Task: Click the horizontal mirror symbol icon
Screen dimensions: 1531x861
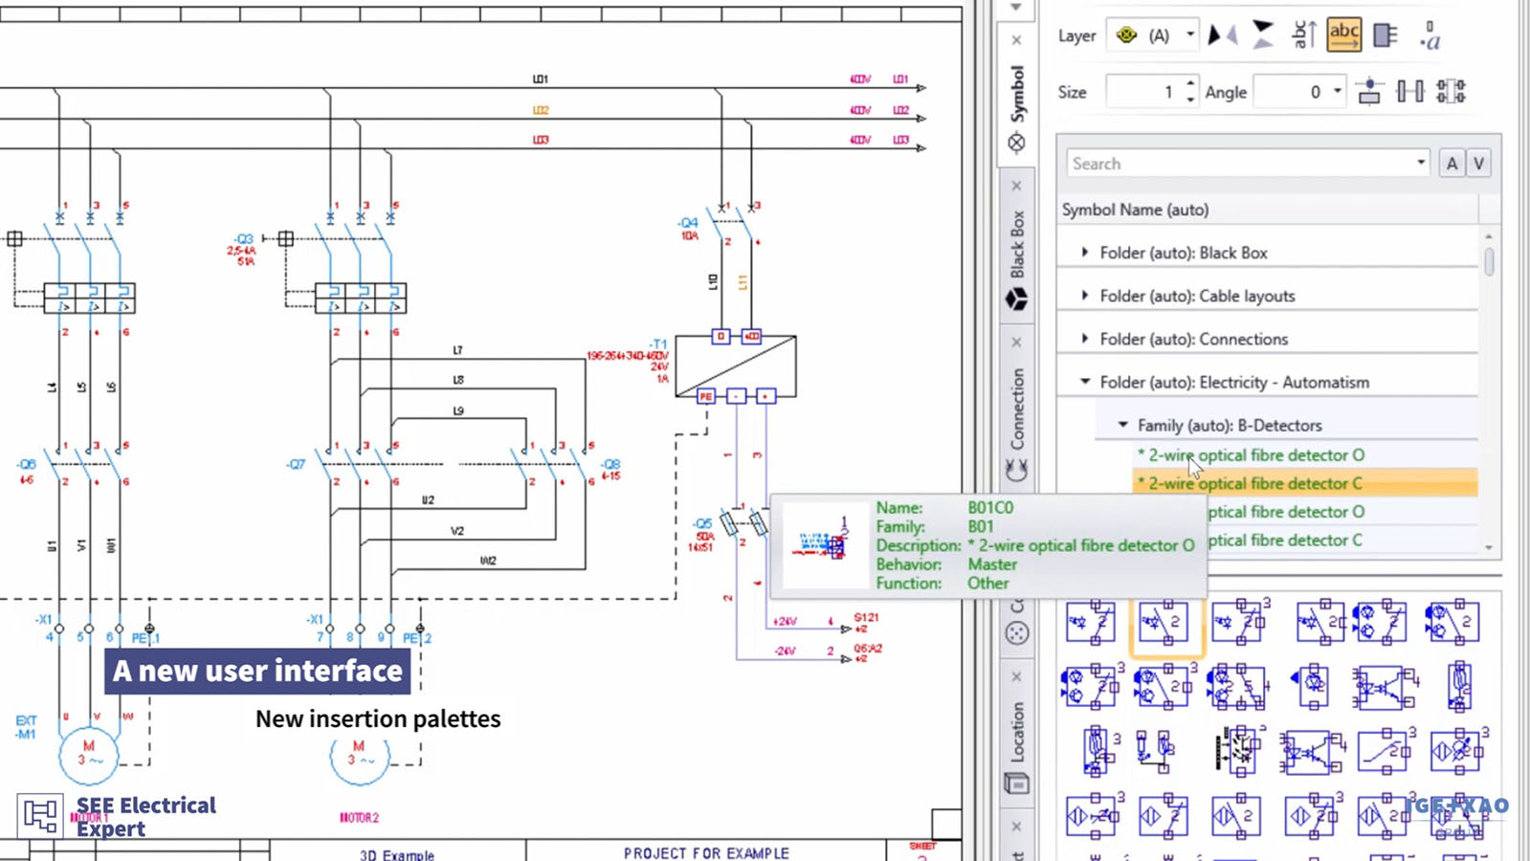Action: pyautogui.click(x=1223, y=35)
